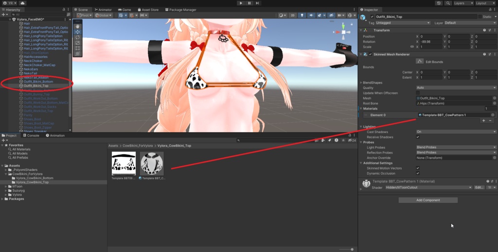
Task: Click the snap increment icon
Action: point(143,15)
